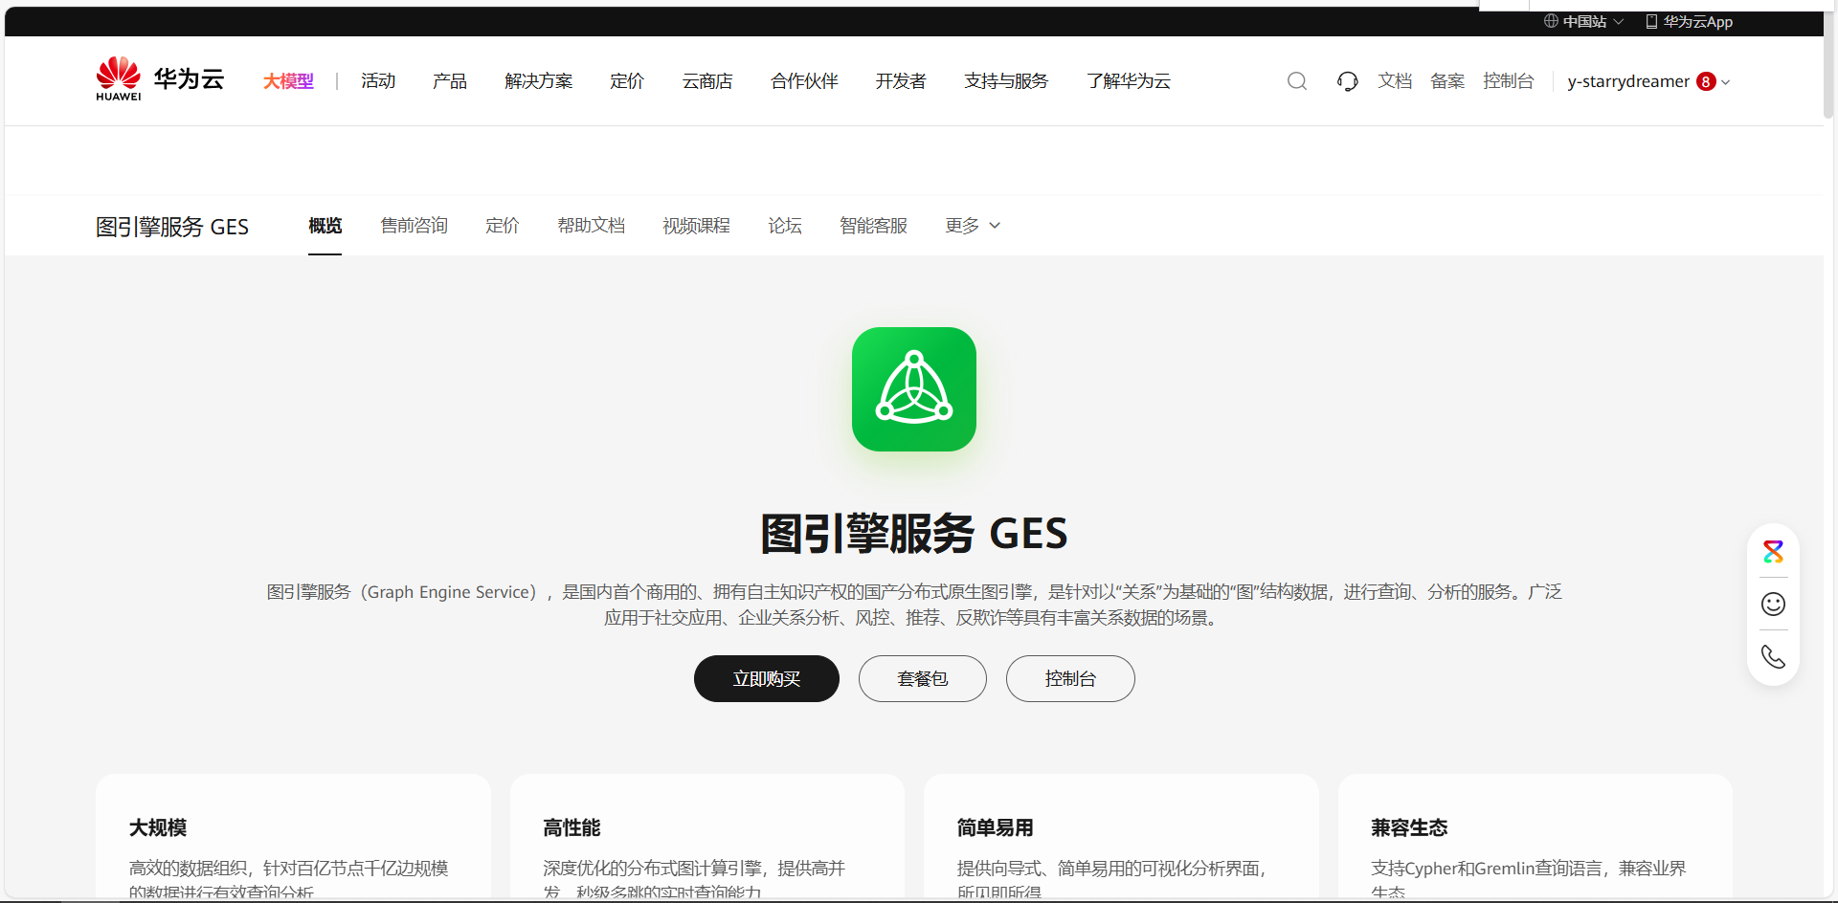Open the colorful AI assistant icon

click(x=1773, y=551)
